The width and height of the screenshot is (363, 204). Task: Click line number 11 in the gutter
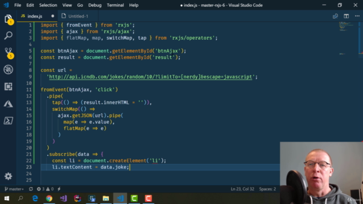tap(29, 90)
